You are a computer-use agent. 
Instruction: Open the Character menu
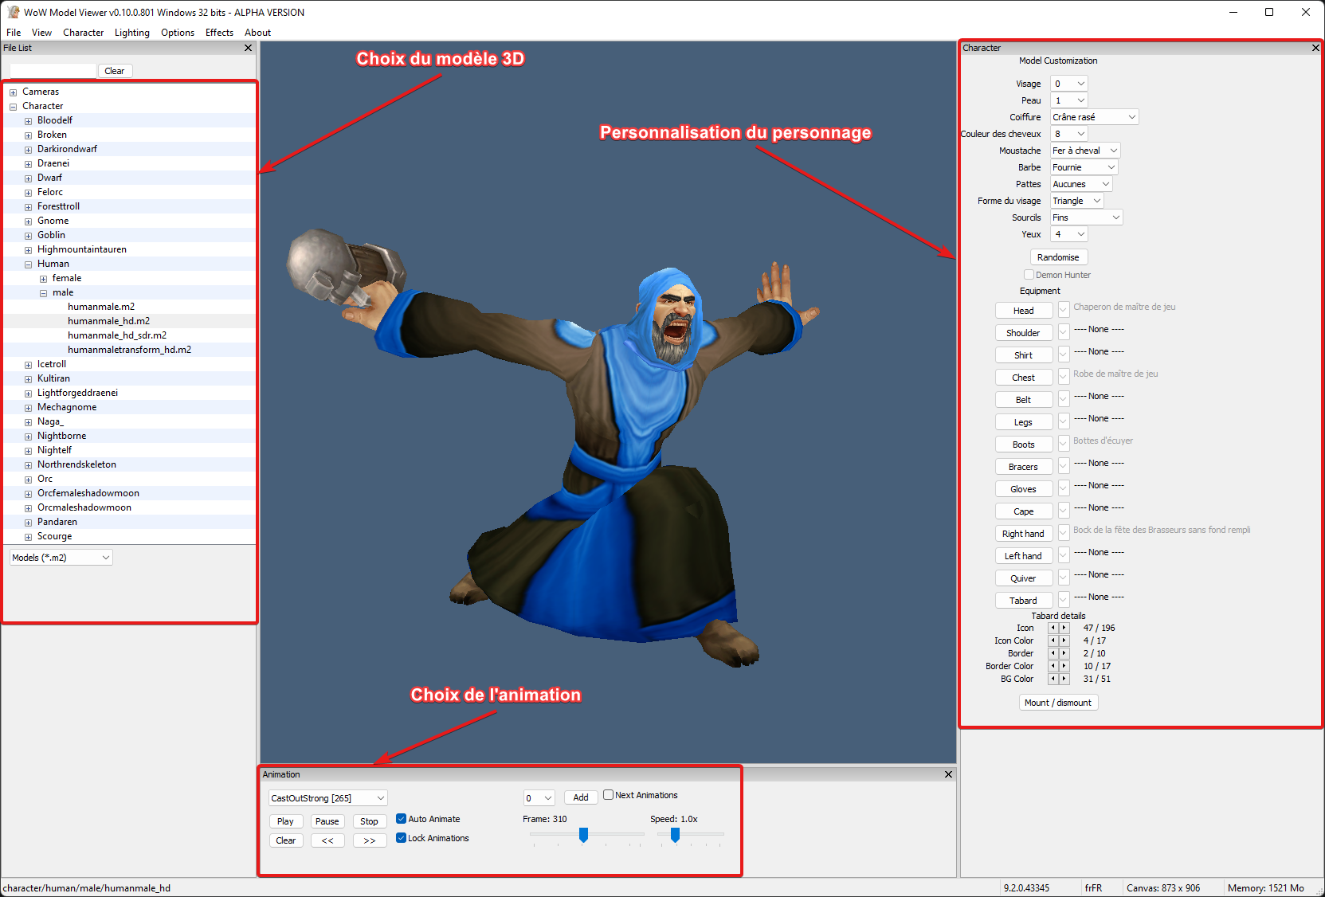pyautogui.click(x=84, y=33)
